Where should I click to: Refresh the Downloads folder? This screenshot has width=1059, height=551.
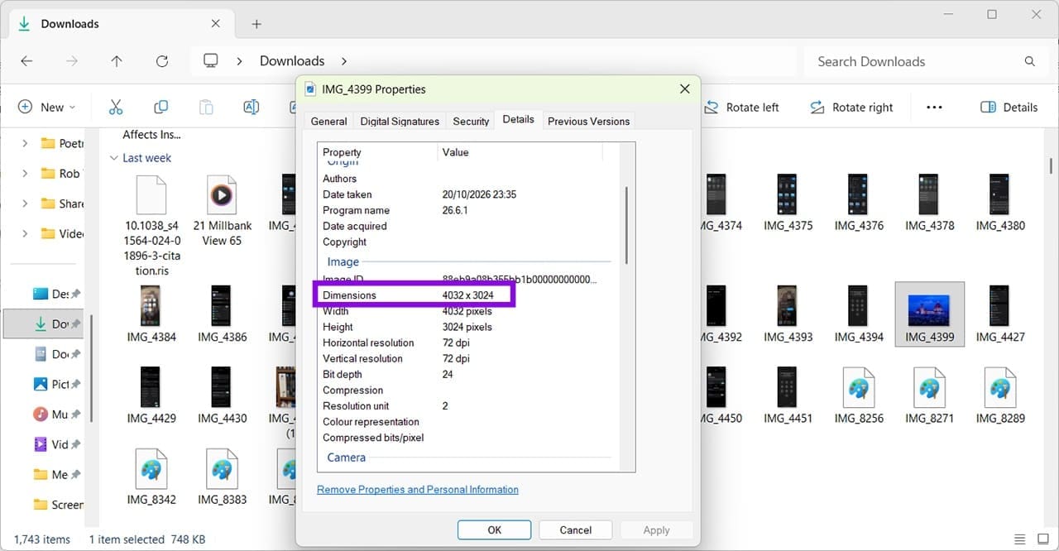pos(162,61)
